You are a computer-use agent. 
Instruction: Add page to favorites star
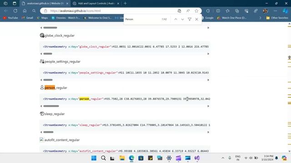196,11
